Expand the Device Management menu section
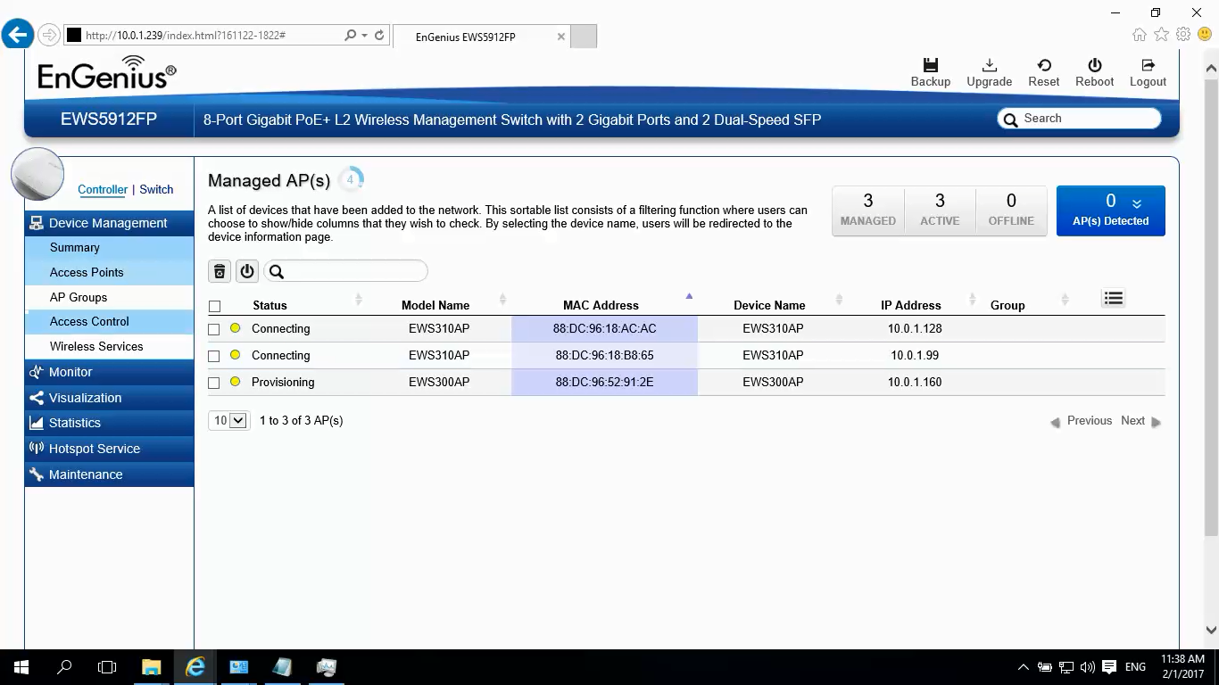The width and height of the screenshot is (1219, 685). [x=109, y=223]
